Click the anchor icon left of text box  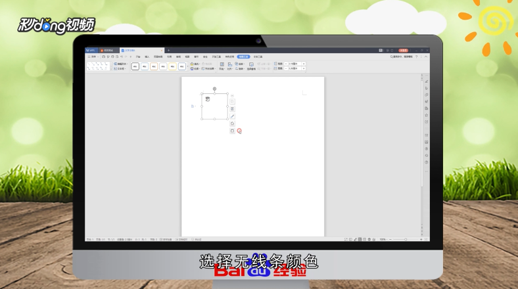(193, 106)
